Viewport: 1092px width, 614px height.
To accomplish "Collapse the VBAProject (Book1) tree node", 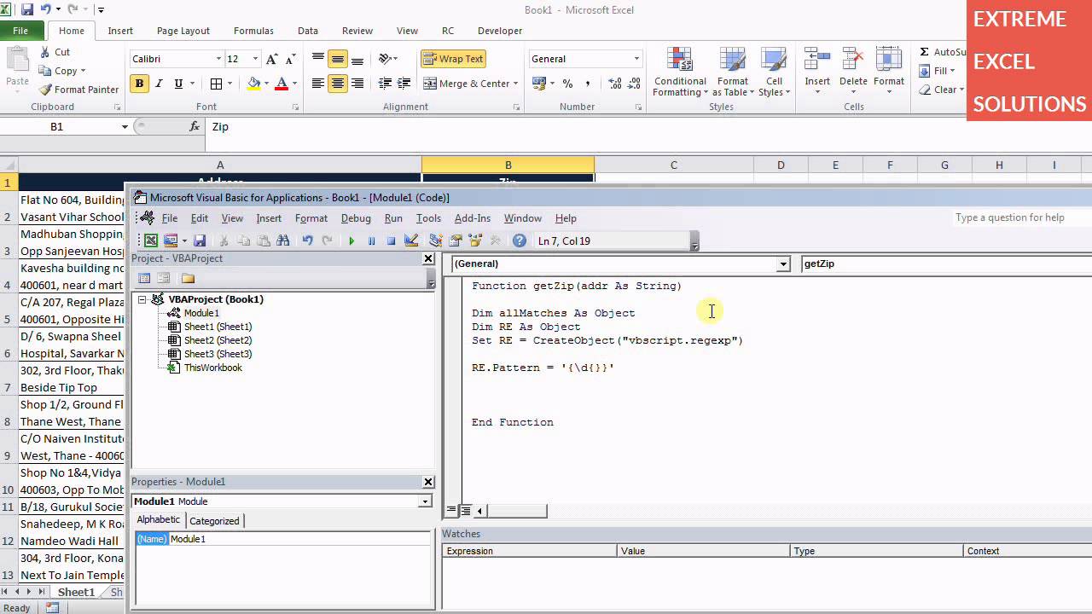I will (142, 299).
